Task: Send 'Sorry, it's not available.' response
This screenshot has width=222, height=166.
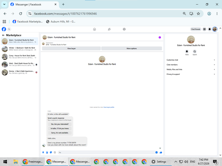Action: point(60,133)
